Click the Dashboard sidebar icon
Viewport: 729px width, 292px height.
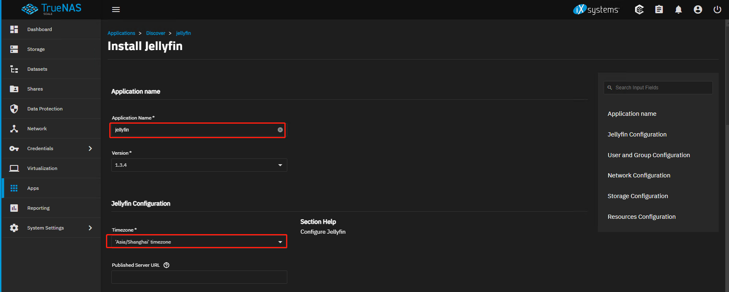click(14, 29)
